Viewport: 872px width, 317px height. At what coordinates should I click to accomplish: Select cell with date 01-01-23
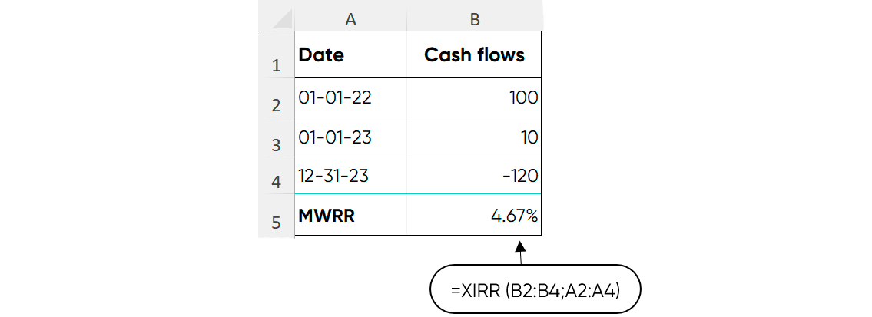tap(351, 137)
